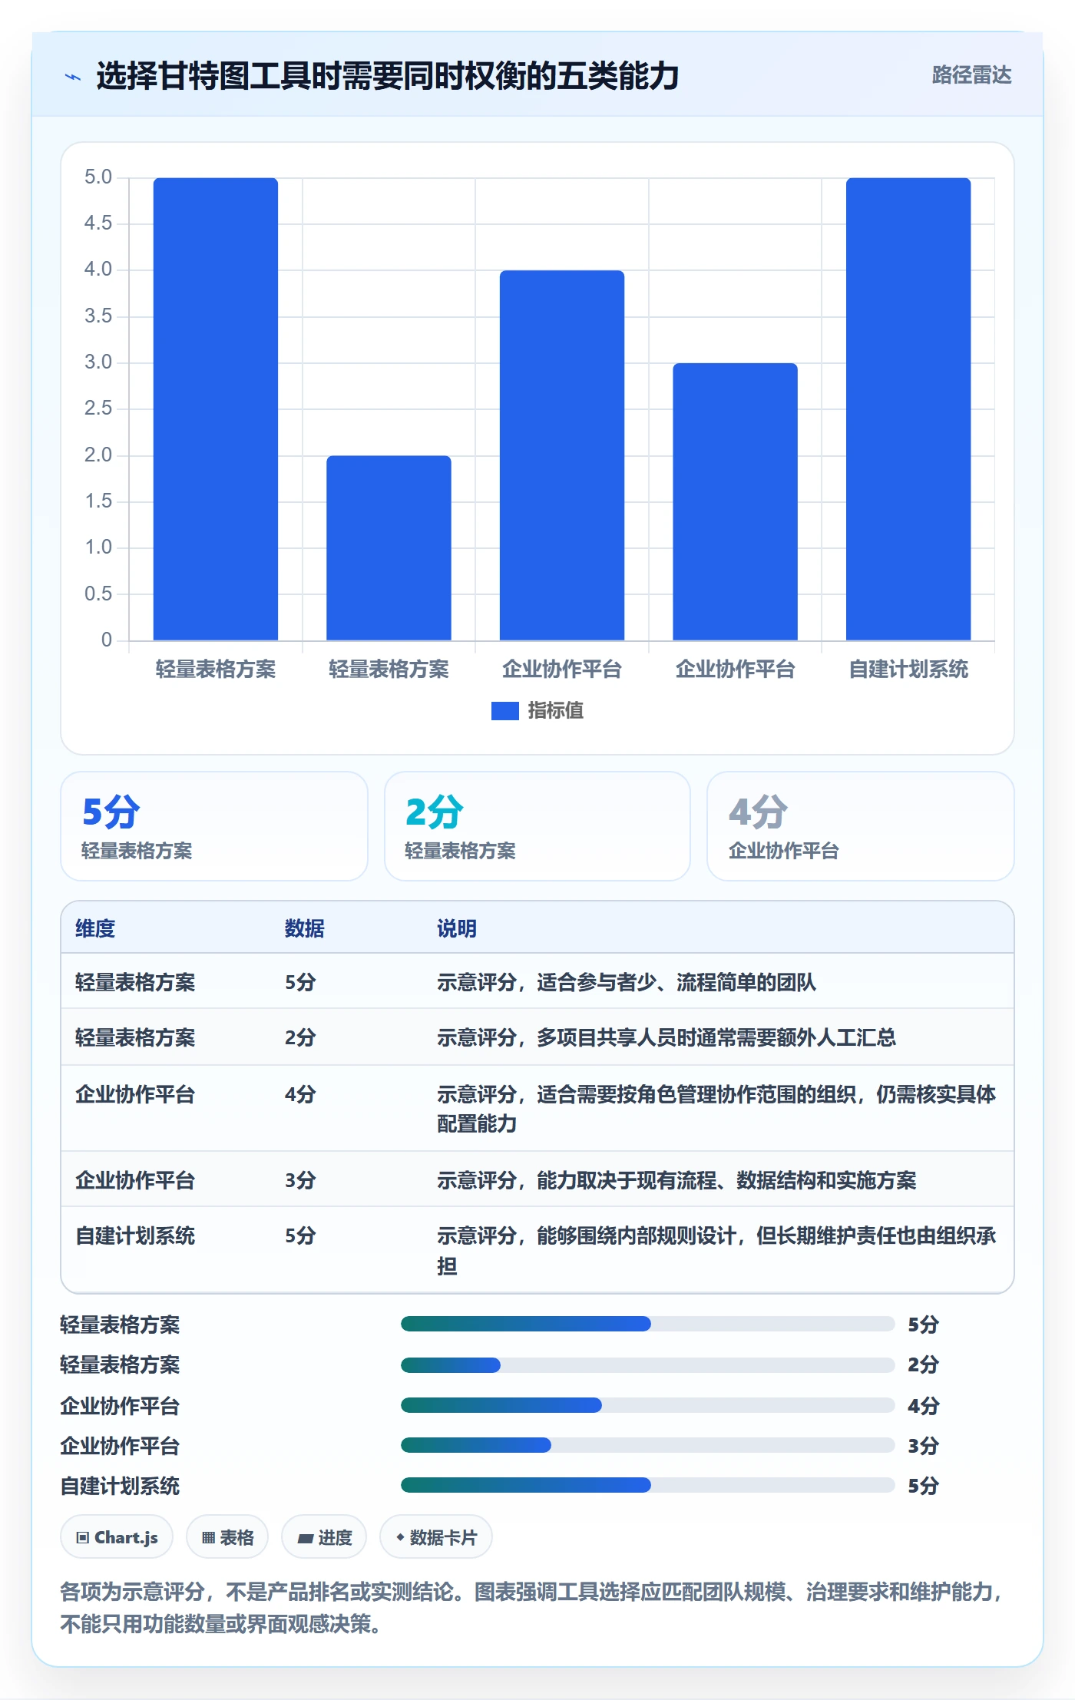
Task: Select the 进度 tag chip
Action: click(x=324, y=1537)
